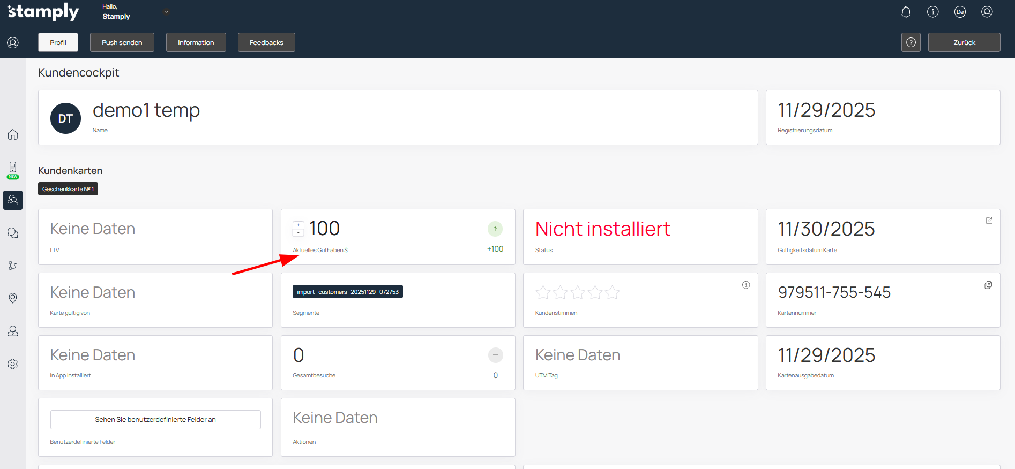The height and width of the screenshot is (469, 1015).
Task: Open the settings gear in sidebar
Action: click(x=13, y=364)
